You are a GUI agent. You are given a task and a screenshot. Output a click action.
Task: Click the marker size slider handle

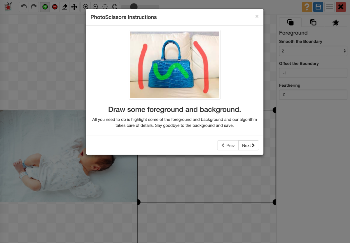(134, 7)
